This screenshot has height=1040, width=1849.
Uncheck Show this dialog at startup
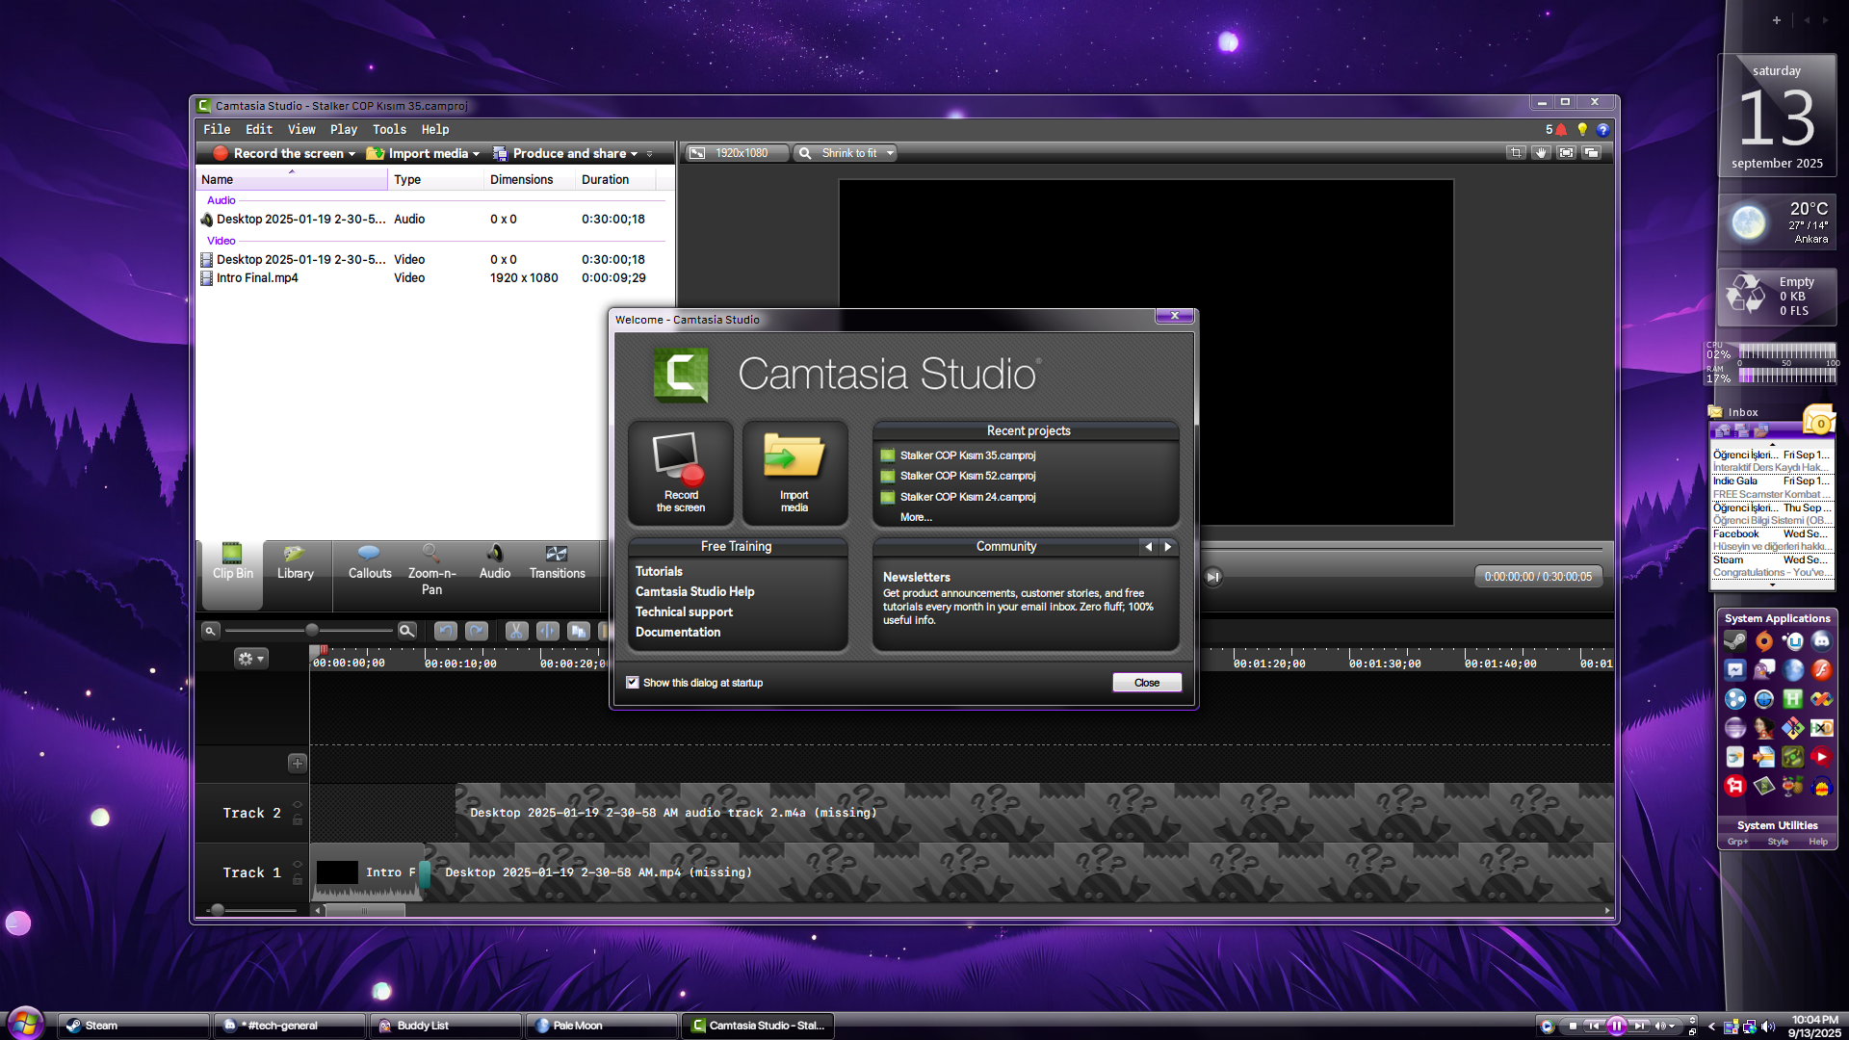click(x=633, y=683)
